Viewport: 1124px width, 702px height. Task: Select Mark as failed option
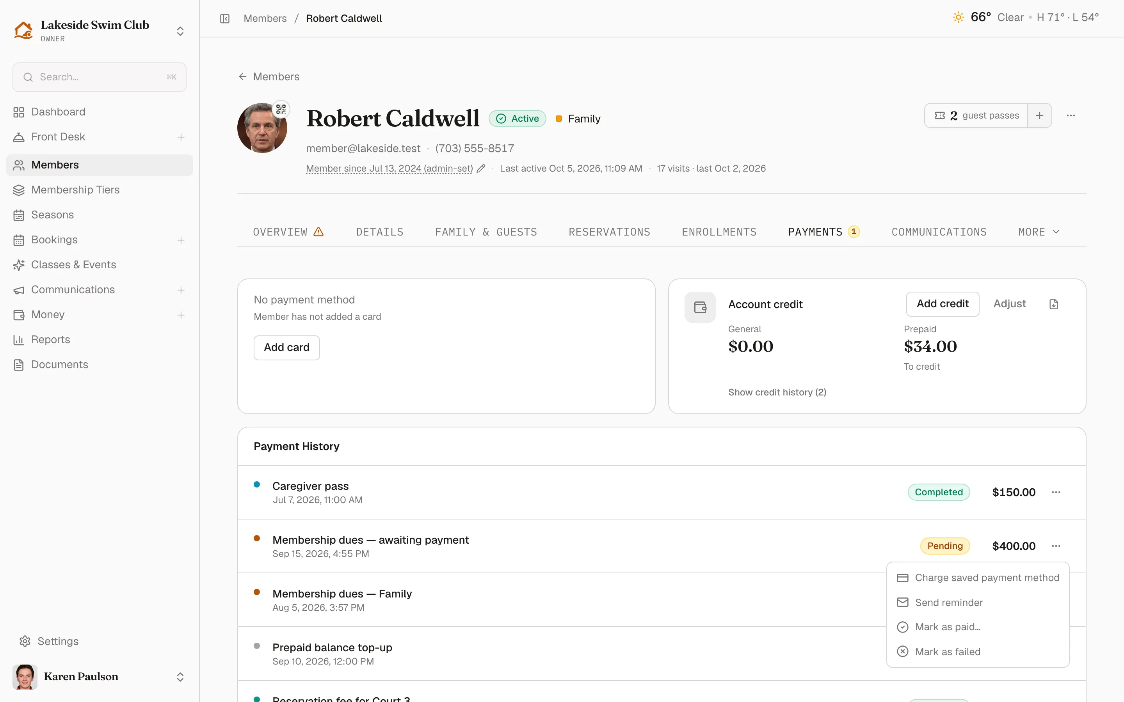click(x=978, y=652)
